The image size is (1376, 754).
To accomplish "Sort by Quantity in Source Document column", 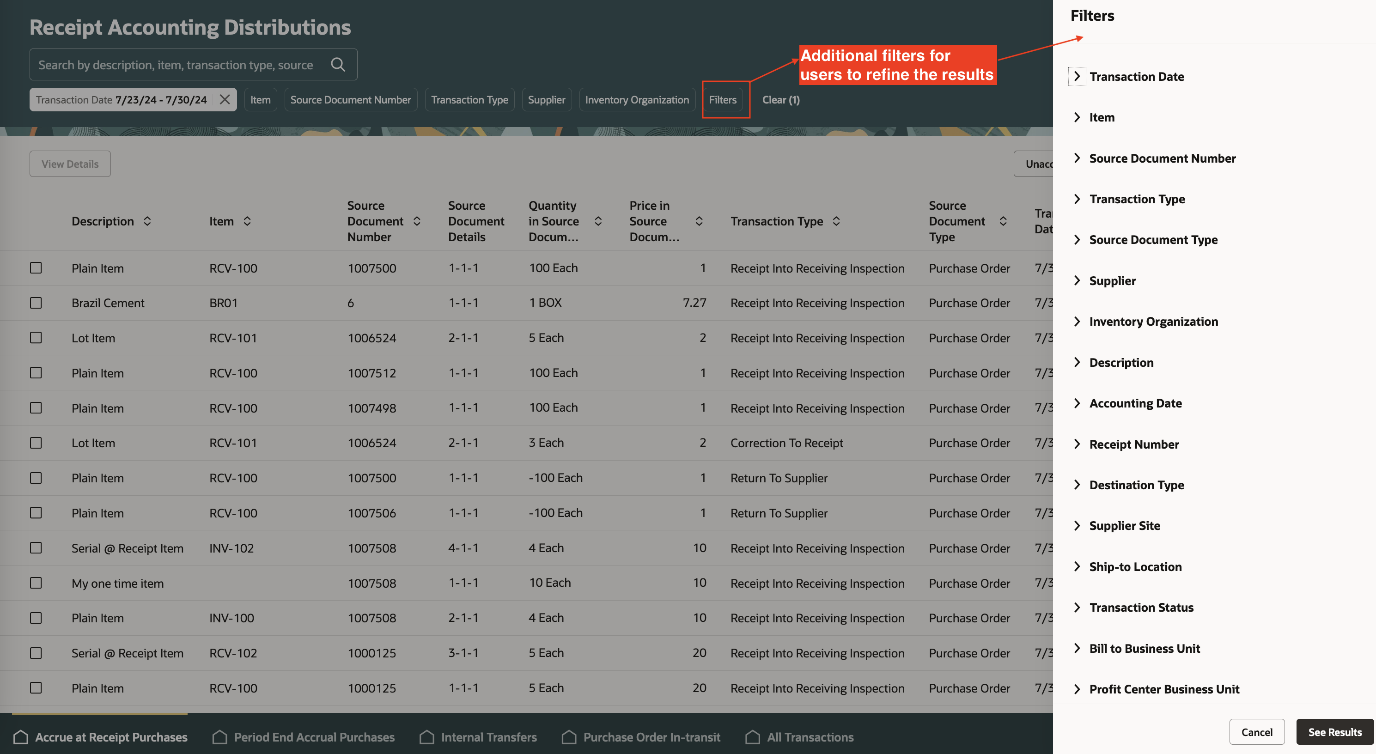I will (x=598, y=221).
